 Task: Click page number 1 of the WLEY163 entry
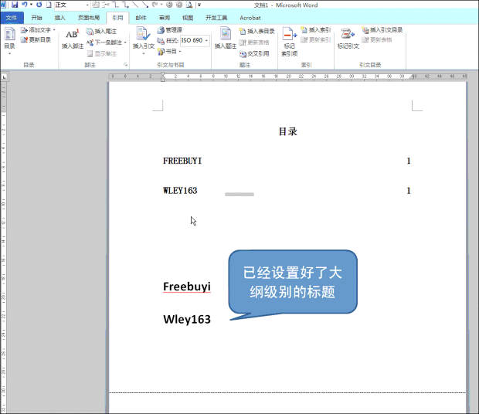tap(409, 191)
